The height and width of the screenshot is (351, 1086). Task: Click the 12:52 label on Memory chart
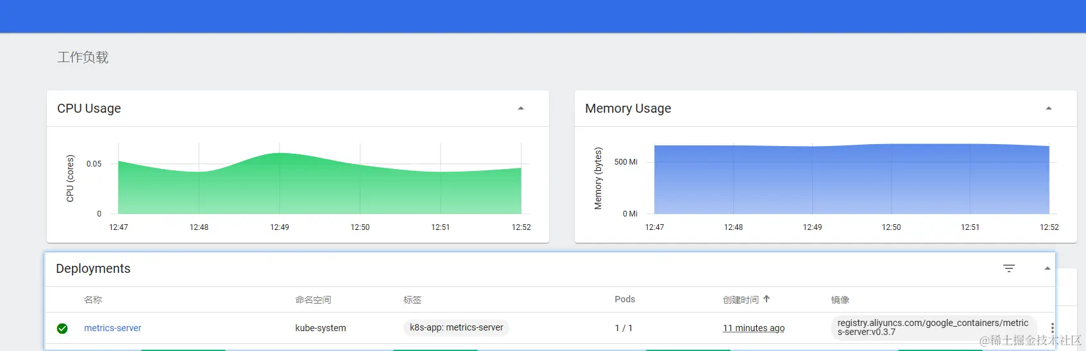pyautogui.click(x=1049, y=227)
